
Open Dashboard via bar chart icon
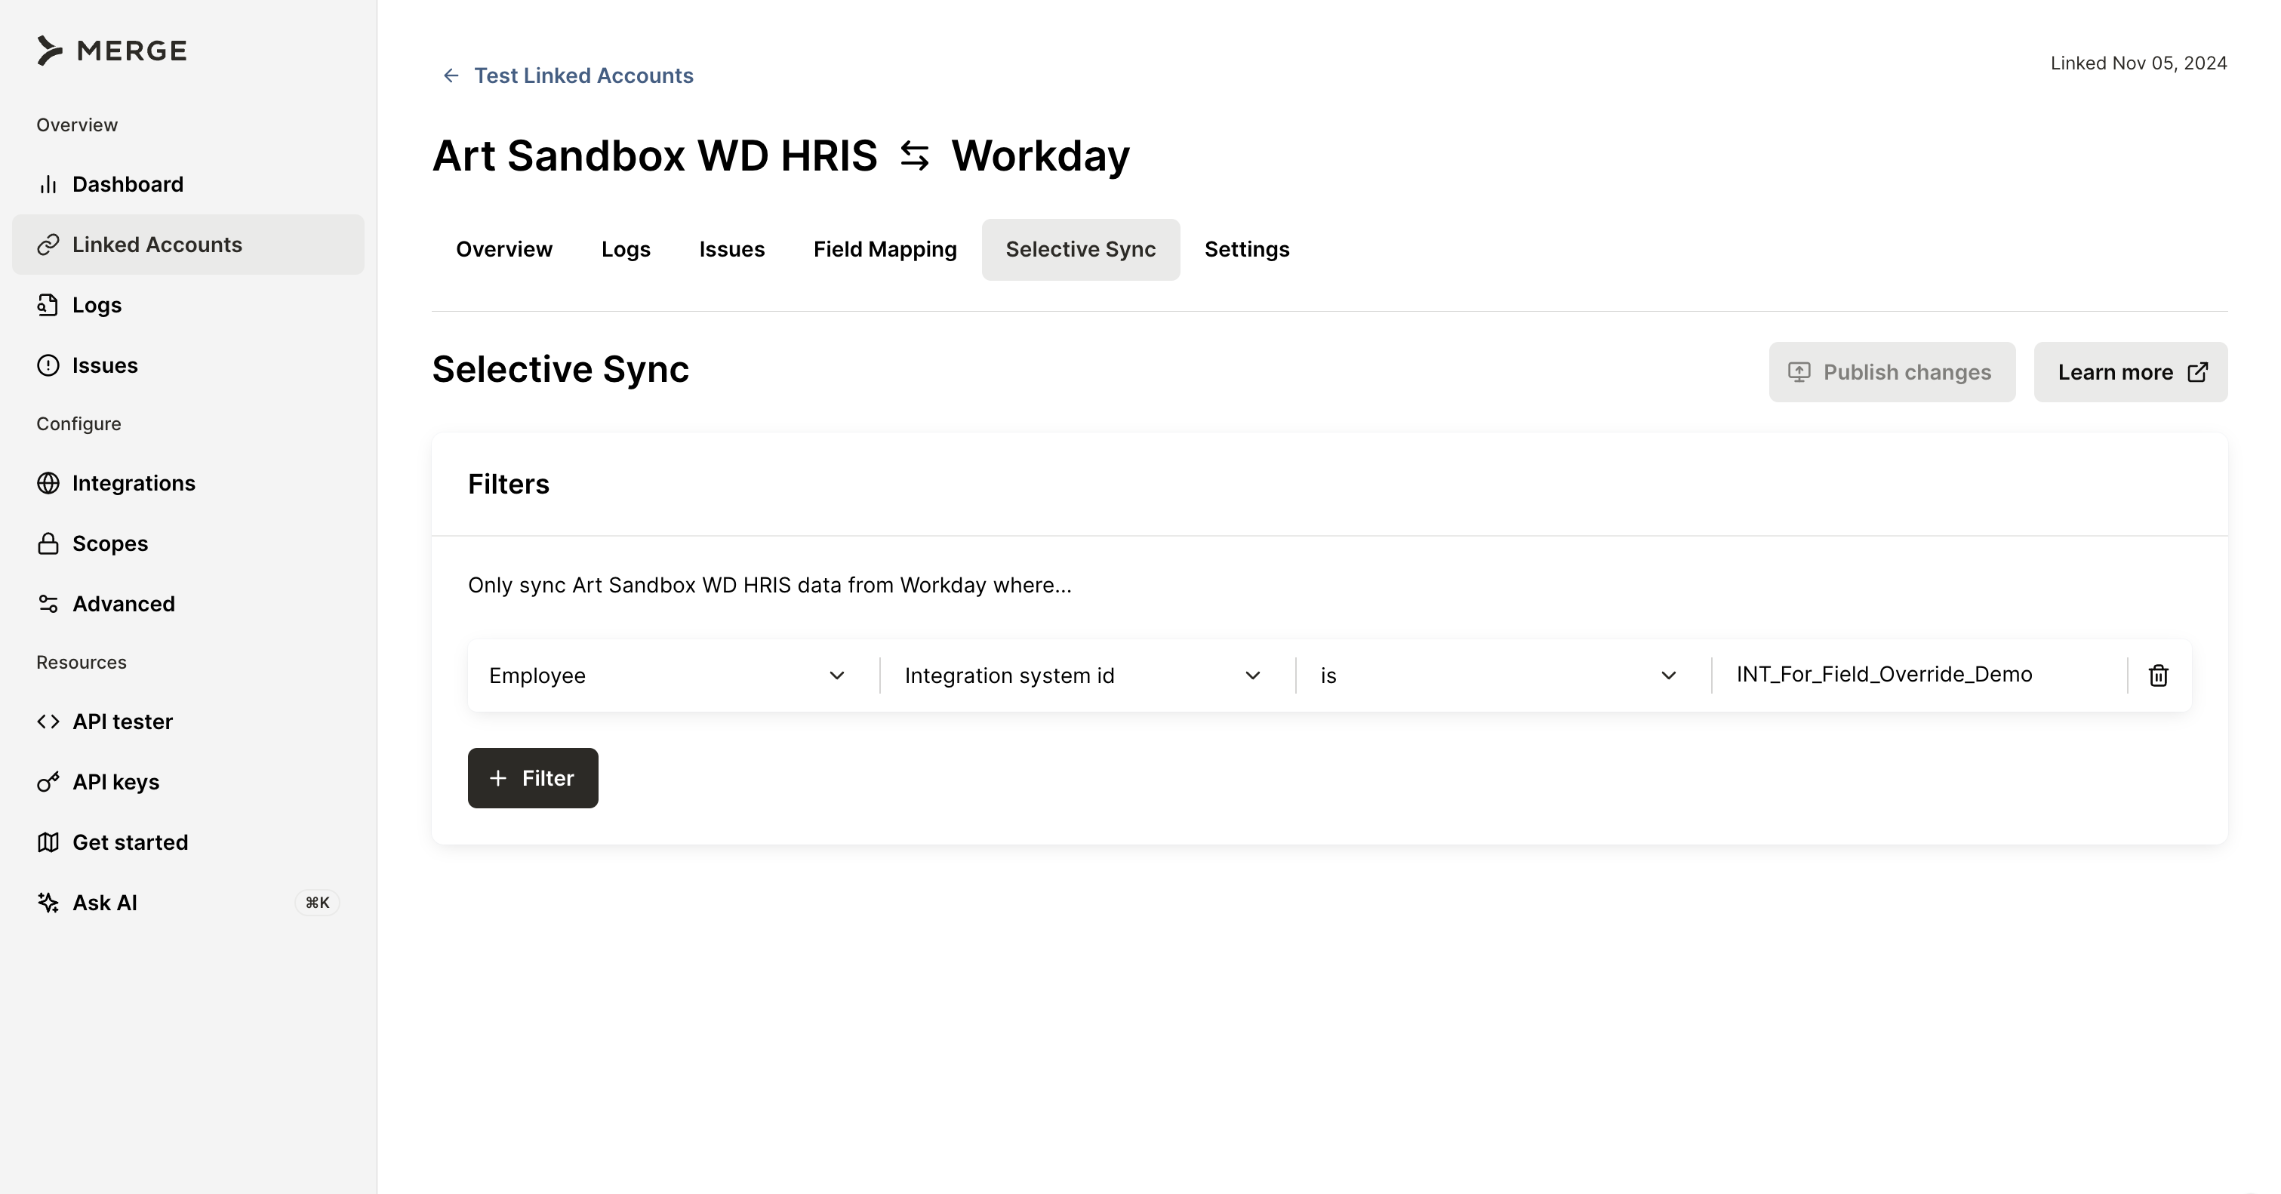click(x=48, y=184)
